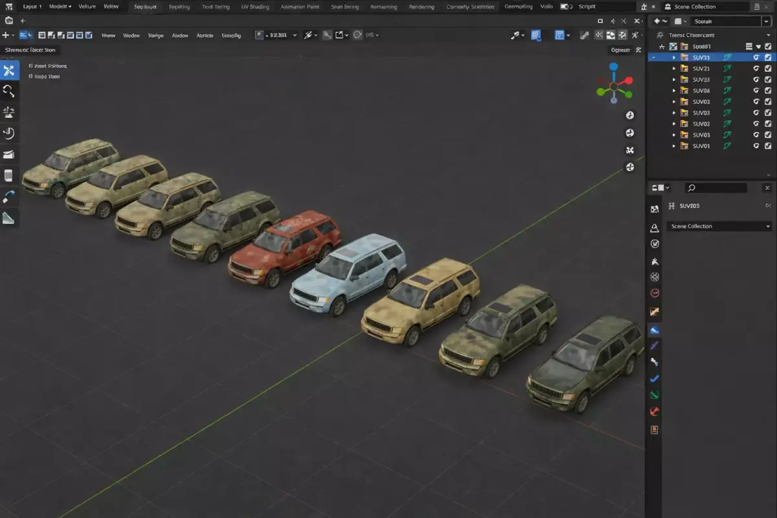Click the green axis dot on the right of the gizmo
This screenshot has width=777, height=518.
628,95
